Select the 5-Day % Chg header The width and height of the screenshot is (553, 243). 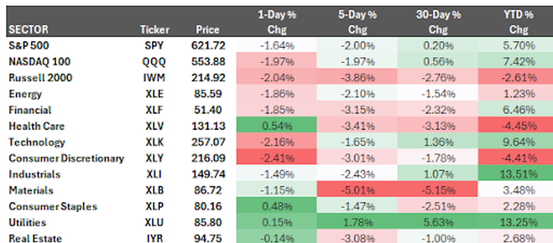(357, 22)
